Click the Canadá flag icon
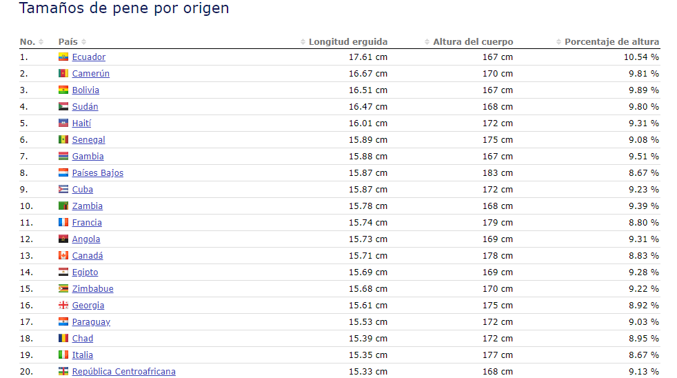This screenshot has height=378, width=677. pyautogui.click(x=63, y=256)
